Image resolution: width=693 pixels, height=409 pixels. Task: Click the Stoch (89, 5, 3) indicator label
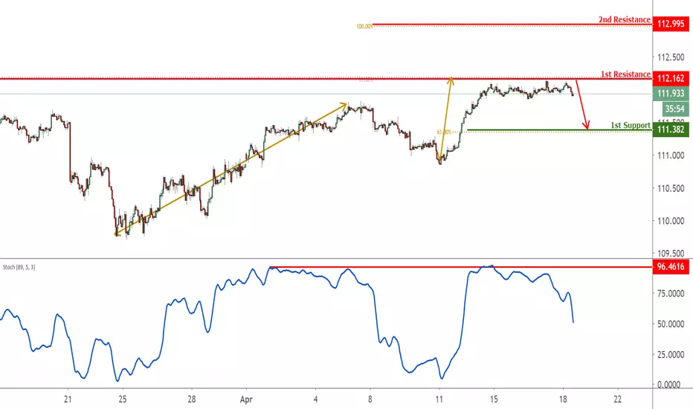coord(19,267)
